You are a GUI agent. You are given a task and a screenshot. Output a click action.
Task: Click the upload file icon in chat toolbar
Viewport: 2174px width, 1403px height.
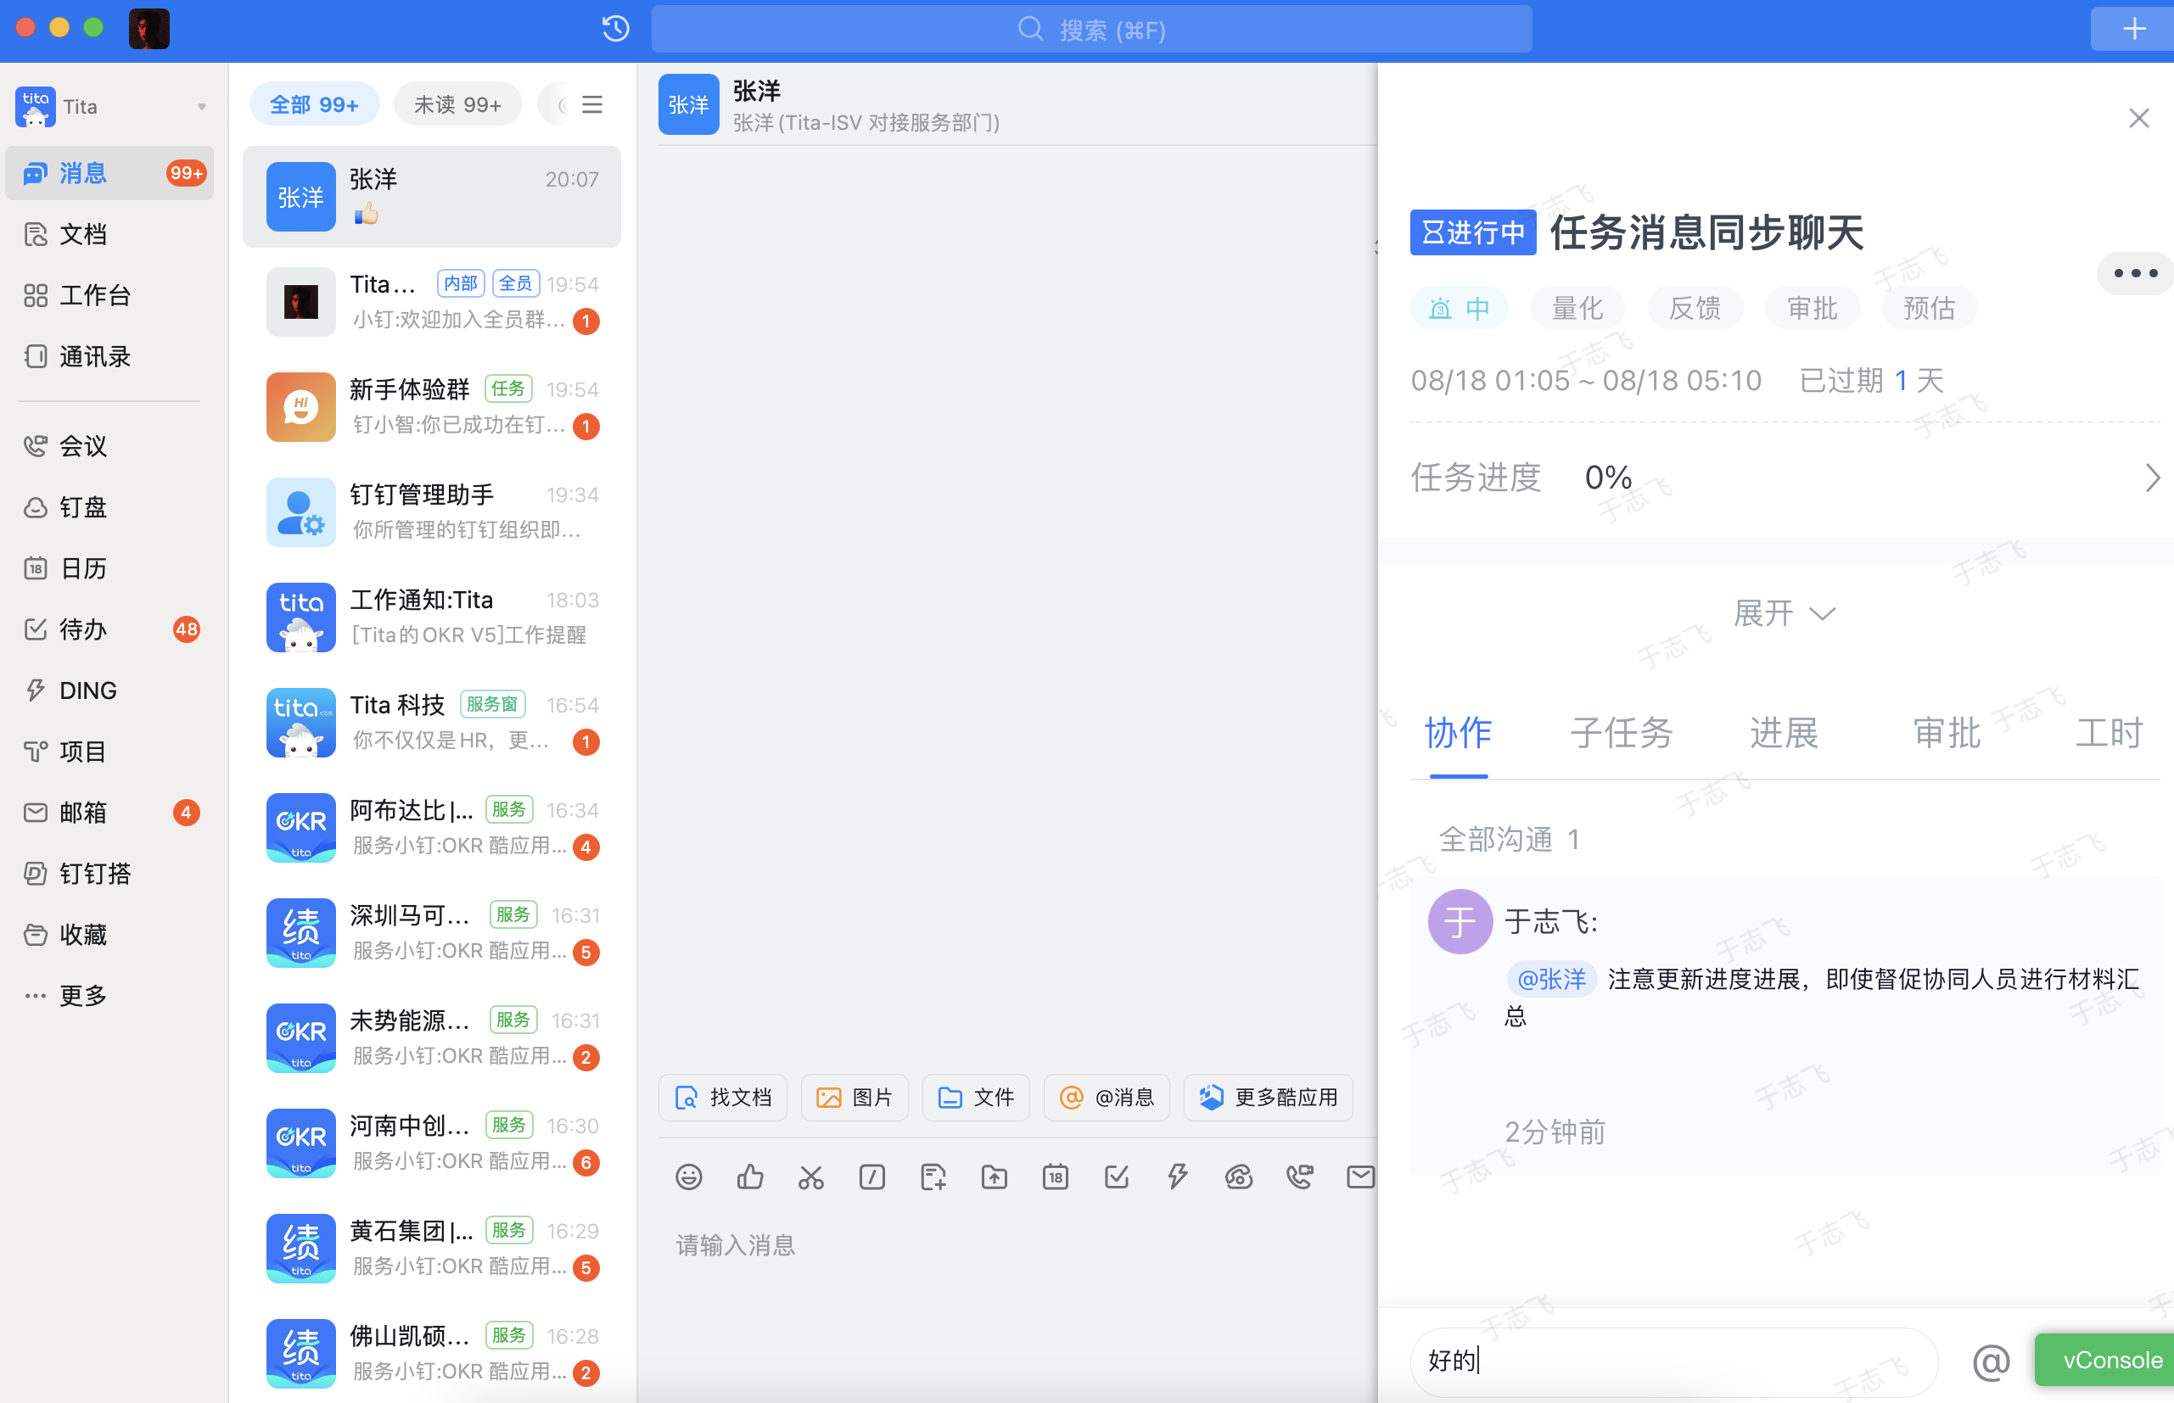[x=994, y=1177]
